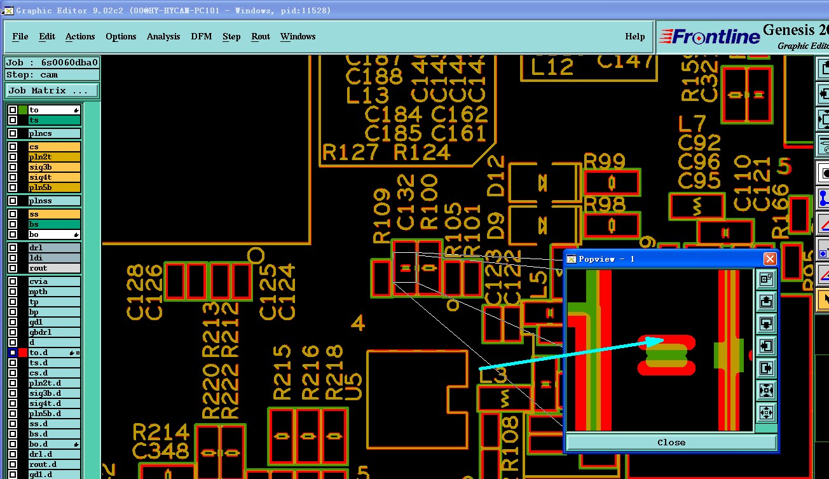Select the pln2t layer name
This screenshot has width=829, height=479.
(55, 157)
